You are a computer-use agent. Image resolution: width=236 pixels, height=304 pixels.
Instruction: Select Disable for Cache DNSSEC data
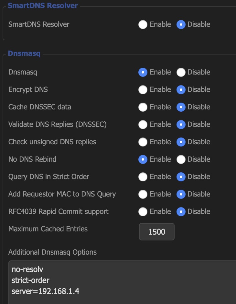click(181, 107)
